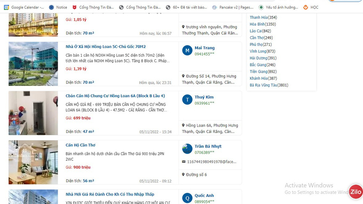Filter by Bắc Giang (246)
This screenshot has width=363, height=204.
(x=263, y=65)
